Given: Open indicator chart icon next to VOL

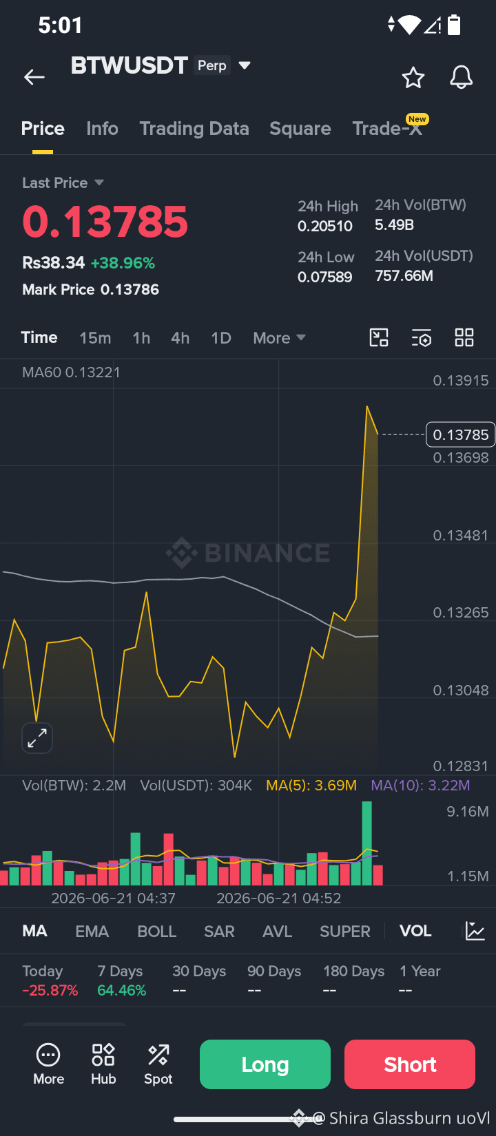Looking at the screenshot, I should coord(475,931).
